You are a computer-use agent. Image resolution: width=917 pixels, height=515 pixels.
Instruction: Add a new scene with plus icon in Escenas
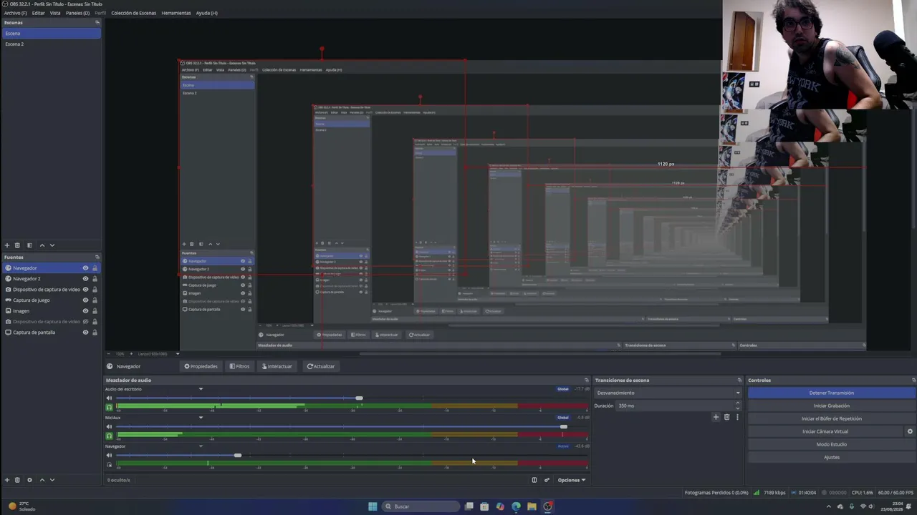pos(7,245)
